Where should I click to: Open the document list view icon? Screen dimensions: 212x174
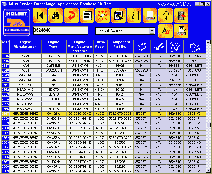click(x=87, y=15)
